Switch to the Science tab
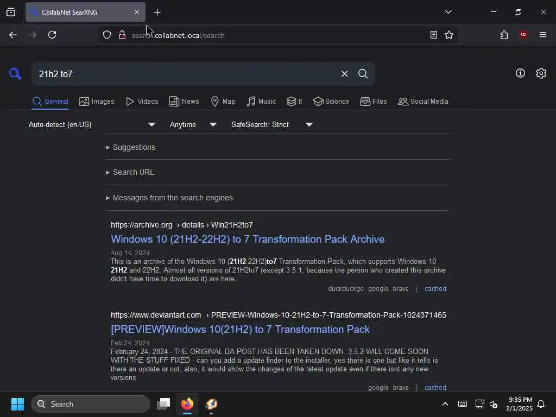Screen dimensions: 556x417 [331, 102]
